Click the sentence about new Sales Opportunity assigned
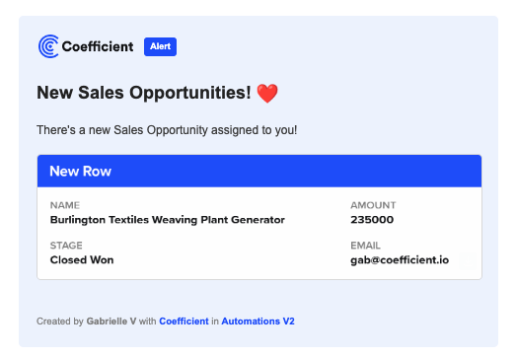The width and height of the screenshot is (517, 358). coord(167,130)
